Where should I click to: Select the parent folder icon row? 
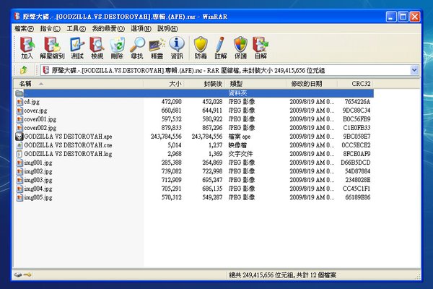(194, 93)
